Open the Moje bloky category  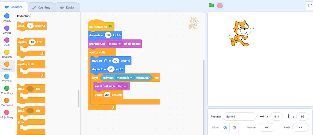coord(7,114)
